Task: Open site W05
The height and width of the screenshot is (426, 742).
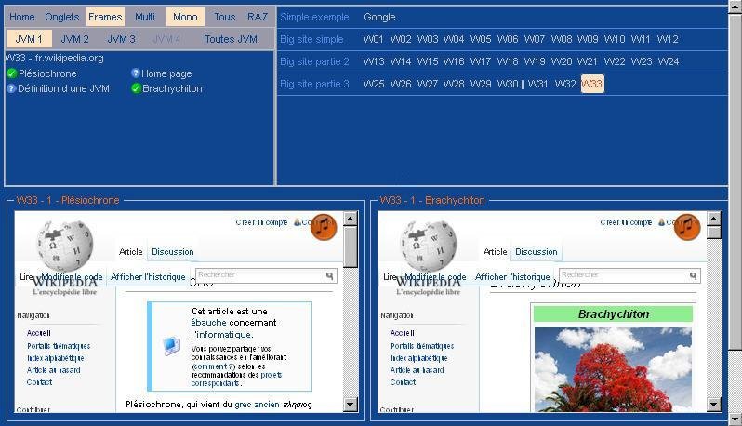Action: point(481,39)
